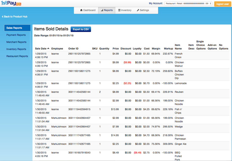Click the 1stPay POS logo
This screenshot has height=161, width=232.
coord(11,3)
